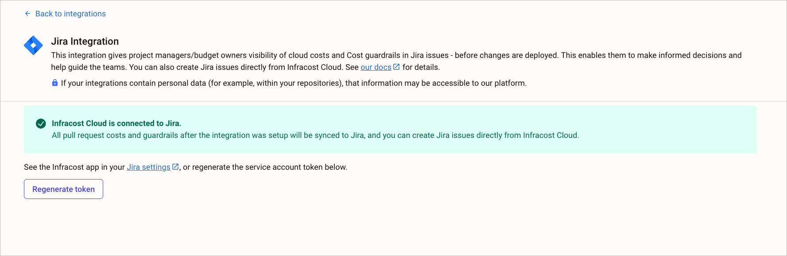Click the blue padlock privacy icon

tap(55, 83)
